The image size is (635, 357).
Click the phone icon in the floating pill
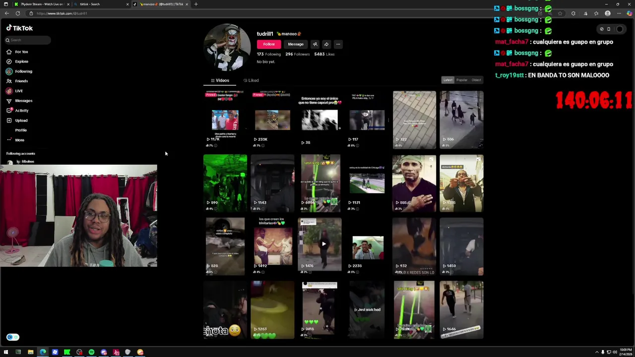coord(609,29)
